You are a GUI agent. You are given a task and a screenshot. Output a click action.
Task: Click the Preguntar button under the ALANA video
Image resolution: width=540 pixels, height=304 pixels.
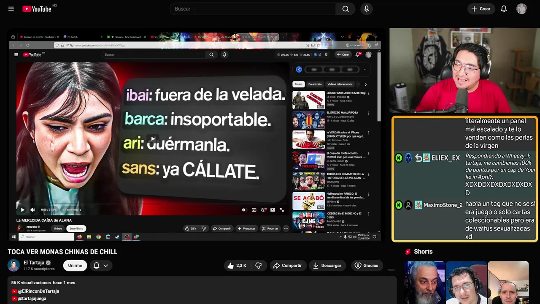[246, 228]
